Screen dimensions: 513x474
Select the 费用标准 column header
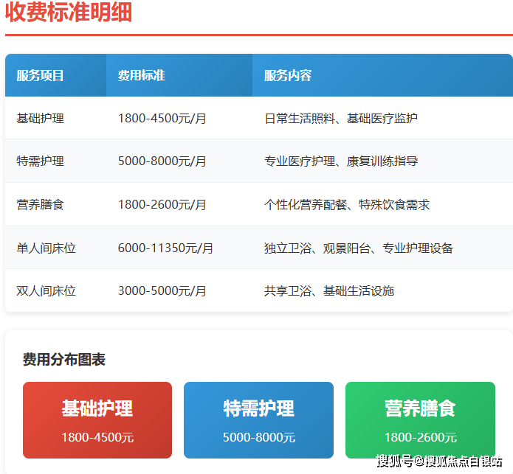141,75
